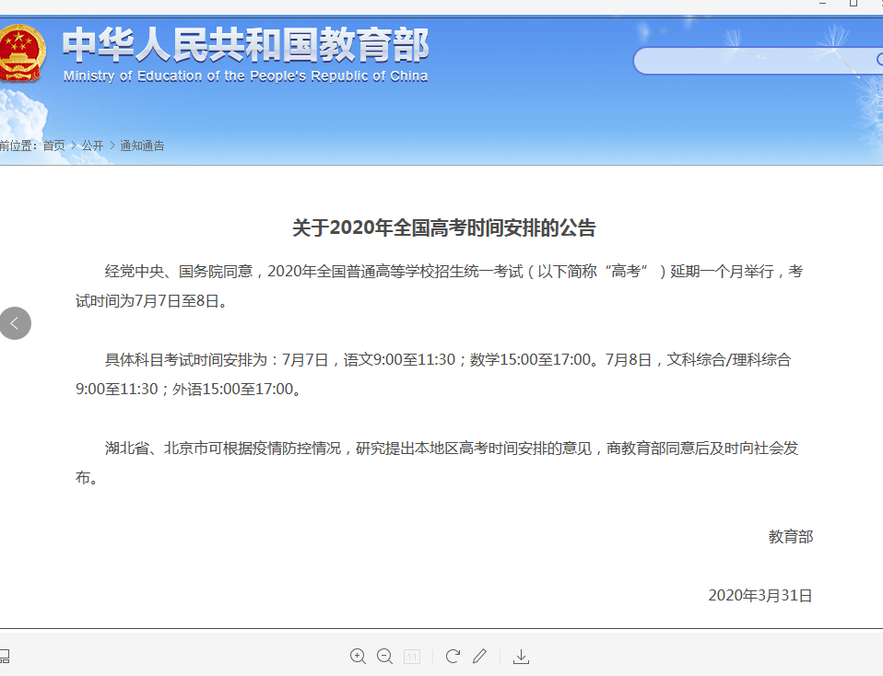Click the national emblem logo
Viewport: 883px width, 676px height.
click(x=20, y=53)
